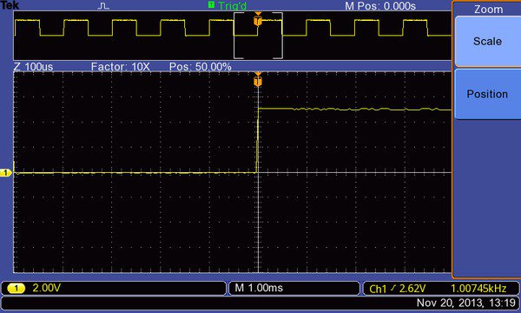Click the channel 1 badge in bottom bar

(16, 288)
